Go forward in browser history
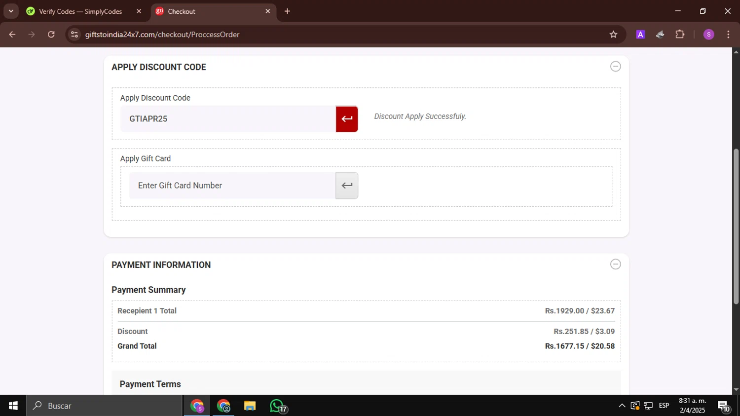740x416 pixels. tap(32, 35)
